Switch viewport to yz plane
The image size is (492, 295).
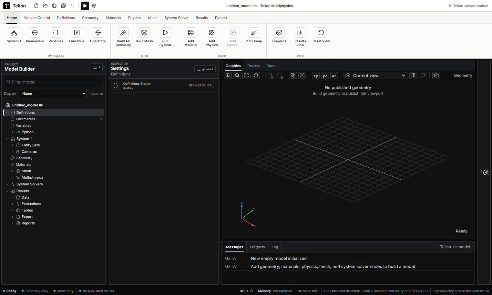coord(325,75)
